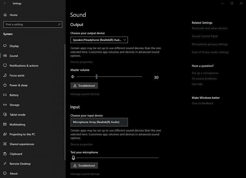The image size is (246, 178).
Task: Open input Device properties link
Action: point(82,144)
